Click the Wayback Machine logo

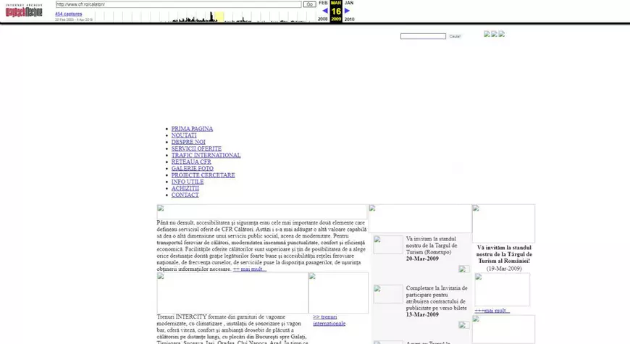pos(24,10)
